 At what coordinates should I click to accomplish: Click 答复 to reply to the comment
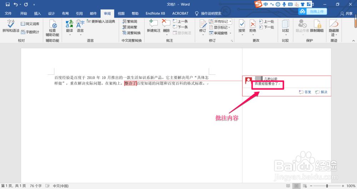click(305, 92)
